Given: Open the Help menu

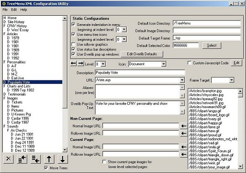Looking at the screenshot, I should 24,10.
